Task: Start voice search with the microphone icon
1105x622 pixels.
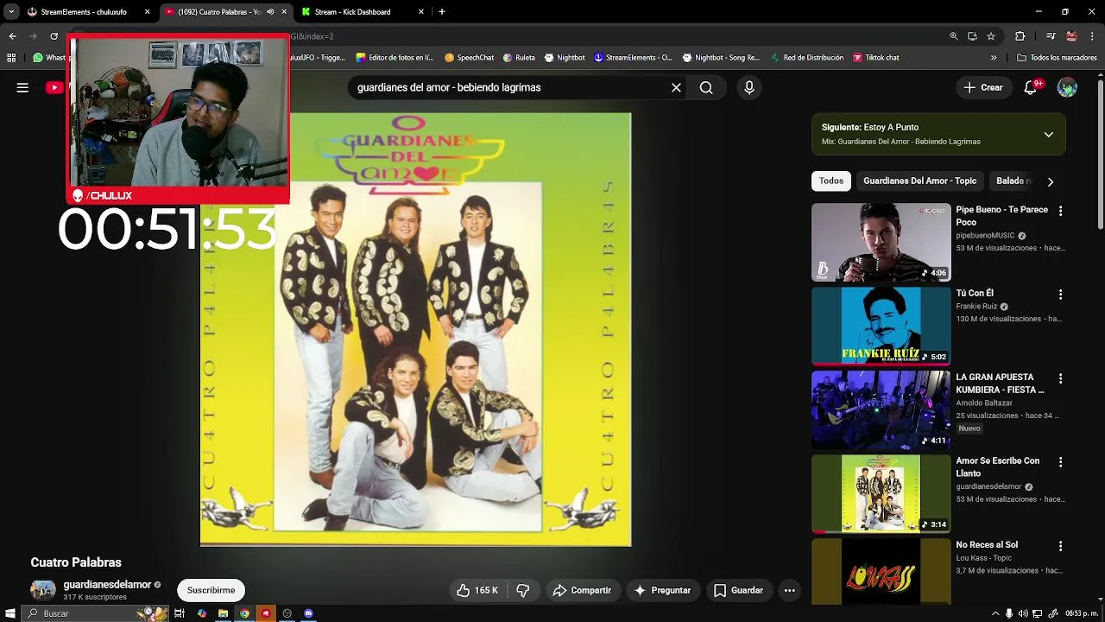Action: point(748,87)
